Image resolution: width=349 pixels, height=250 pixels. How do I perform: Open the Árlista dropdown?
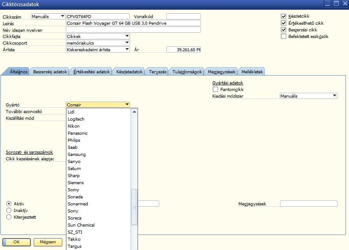[98, 49]
